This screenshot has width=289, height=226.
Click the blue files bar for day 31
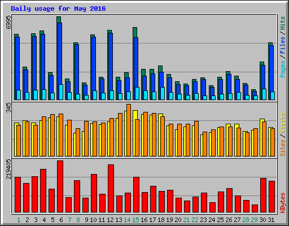(272, 68)
